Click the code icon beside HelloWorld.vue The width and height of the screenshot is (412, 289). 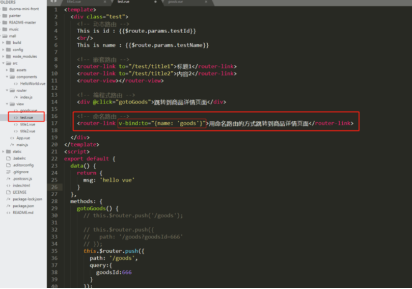click(x=16, y=84)
